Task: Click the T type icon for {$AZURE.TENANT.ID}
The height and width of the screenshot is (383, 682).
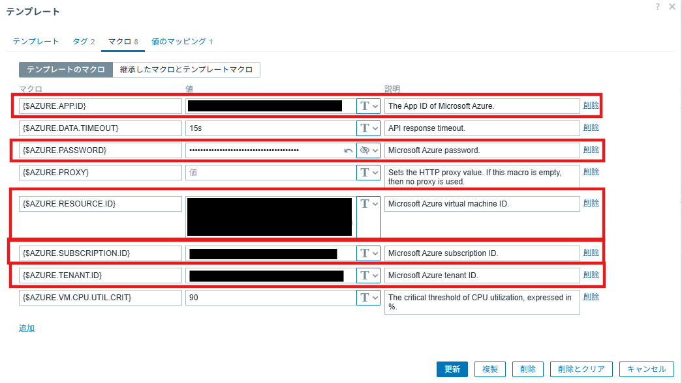Action: [x=365, y=276]
